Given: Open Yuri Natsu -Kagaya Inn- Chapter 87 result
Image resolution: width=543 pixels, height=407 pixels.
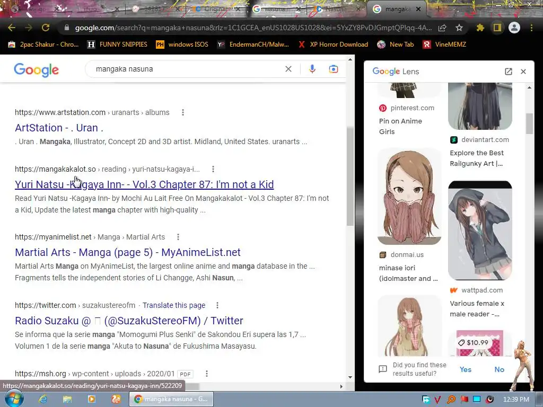Looking at the screenshot, I should 144,184.
